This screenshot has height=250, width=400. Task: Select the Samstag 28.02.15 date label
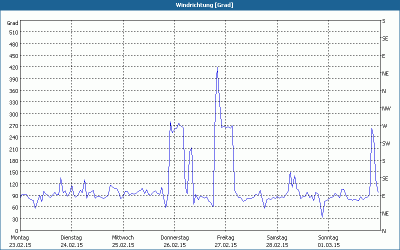(276, 241)
